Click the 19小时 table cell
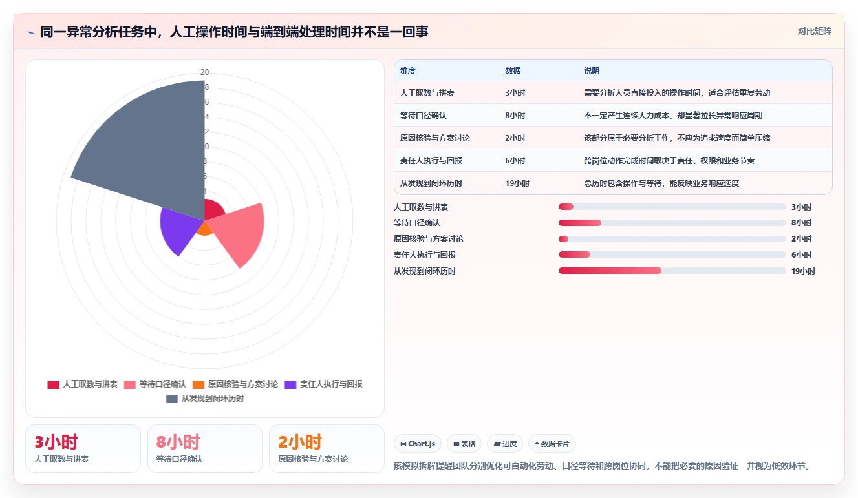This screenshot has height=498, width=858. tap(517, 183)
